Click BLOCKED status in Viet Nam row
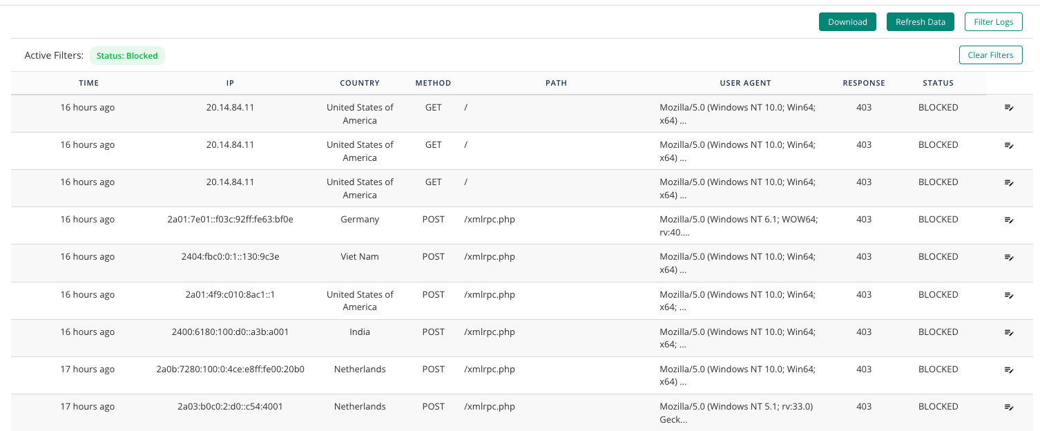This screenshot has height=431, width=1040. click(x=938, y=257)
